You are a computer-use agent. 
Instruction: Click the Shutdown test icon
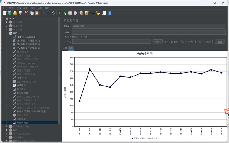point(75,13)
